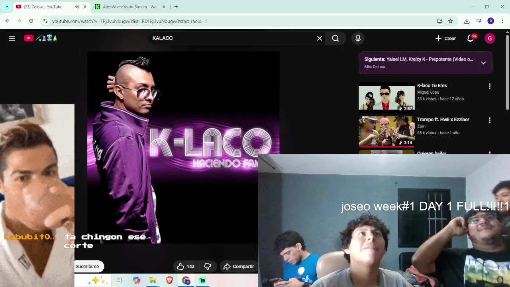Bookmark this page with the star
Screen dimensions: 510x287
click(x=450, y=21)
